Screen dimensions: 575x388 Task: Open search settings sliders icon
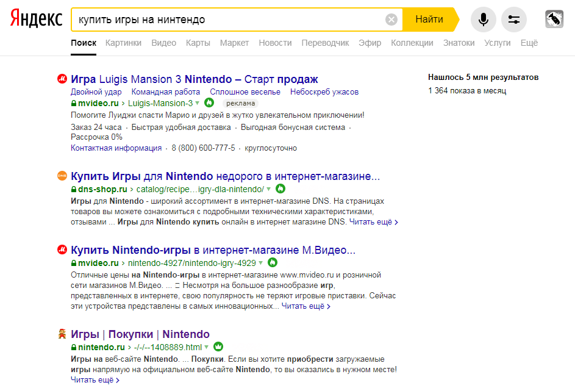(x=513, y=20)
